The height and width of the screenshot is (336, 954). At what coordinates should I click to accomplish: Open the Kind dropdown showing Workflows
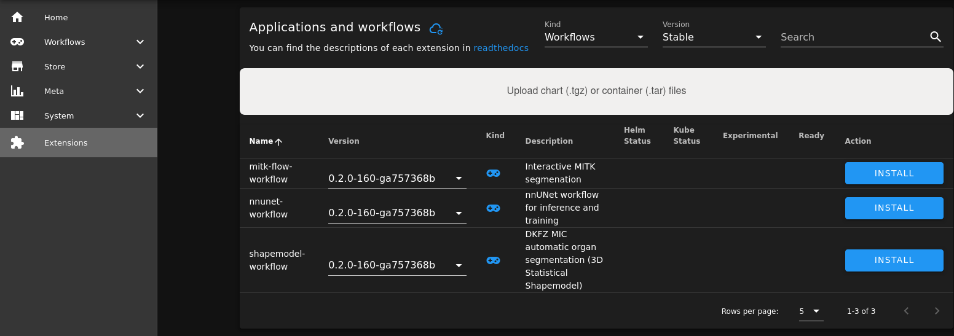click(596, 37)
